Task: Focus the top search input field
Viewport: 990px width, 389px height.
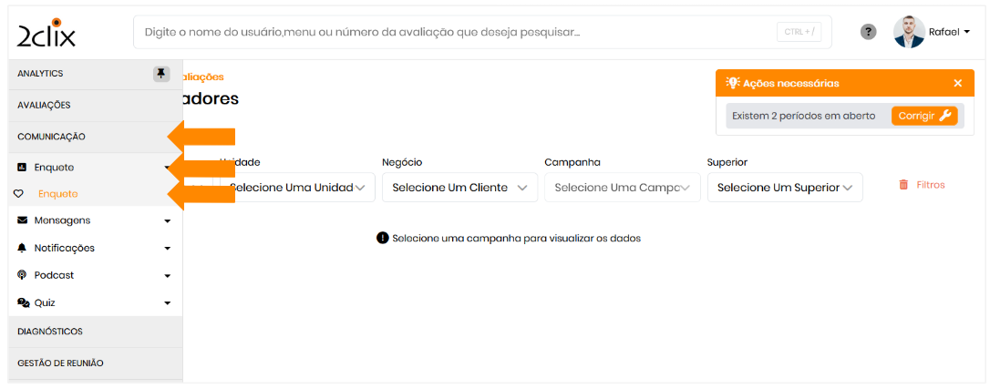Action: [456, 33]
